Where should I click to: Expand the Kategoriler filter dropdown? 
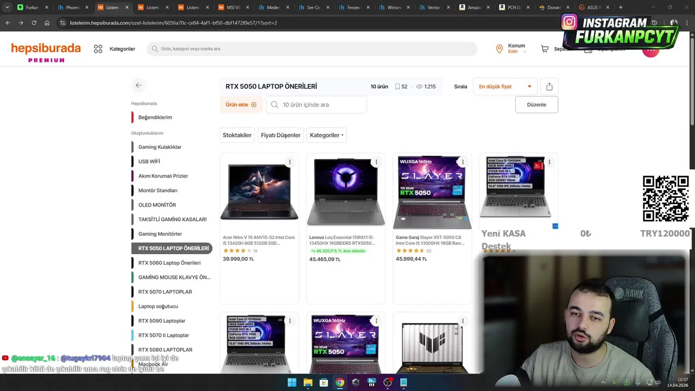tap(326, 135)
